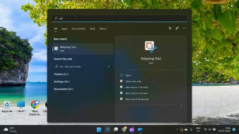
Task: Open the Windows Start button
Action: click(x=99, y=130)
